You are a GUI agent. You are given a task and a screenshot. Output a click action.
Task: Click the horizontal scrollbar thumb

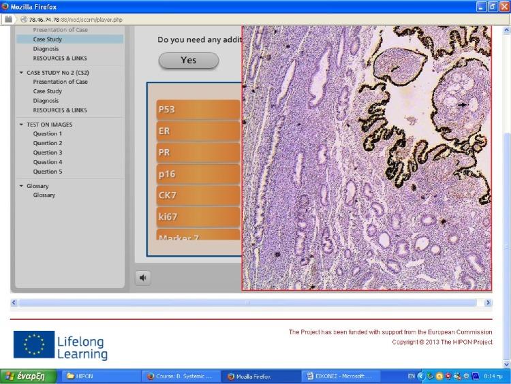248,302
